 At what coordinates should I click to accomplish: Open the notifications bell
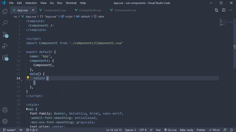pos(232,130)
